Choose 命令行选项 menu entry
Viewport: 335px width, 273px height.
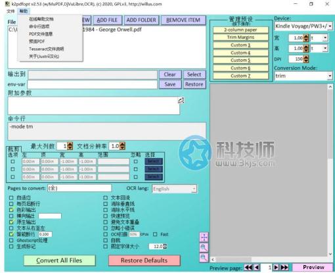39,26
